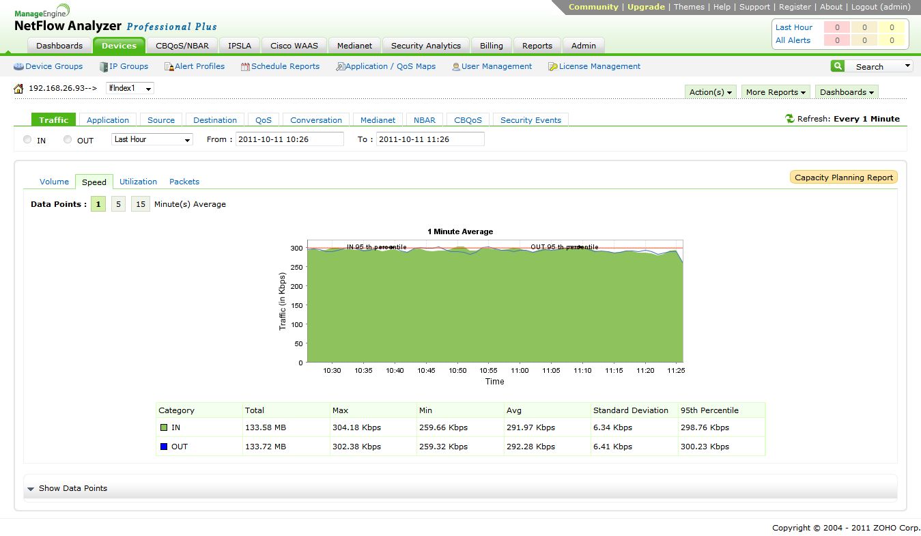Image resolution: width=921 pixels, height=536 pixels.
Task: Open the Cisco WAAS main tab
Action: tap(294, 46)
